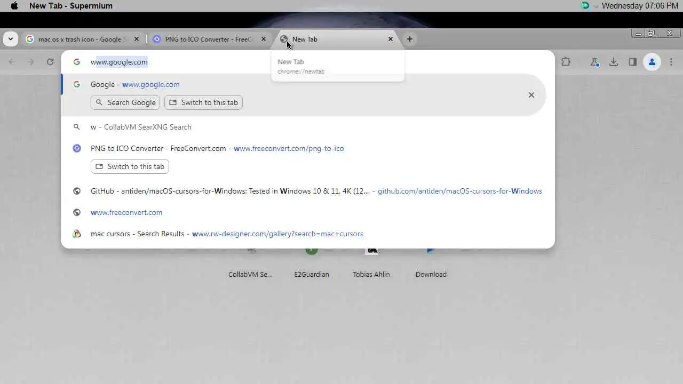Viewport: 683px width, 384px height.
Task: Open the profile avatar button
Action: (x=652, y=62)
